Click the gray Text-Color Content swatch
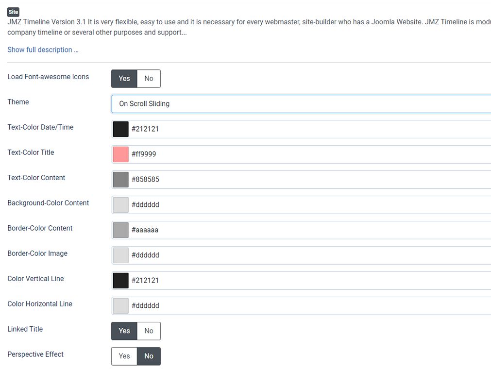 (120, 180)
